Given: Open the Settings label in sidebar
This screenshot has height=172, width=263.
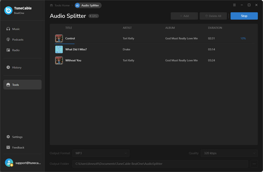Looking at the screenshot, I should point(17,137).
